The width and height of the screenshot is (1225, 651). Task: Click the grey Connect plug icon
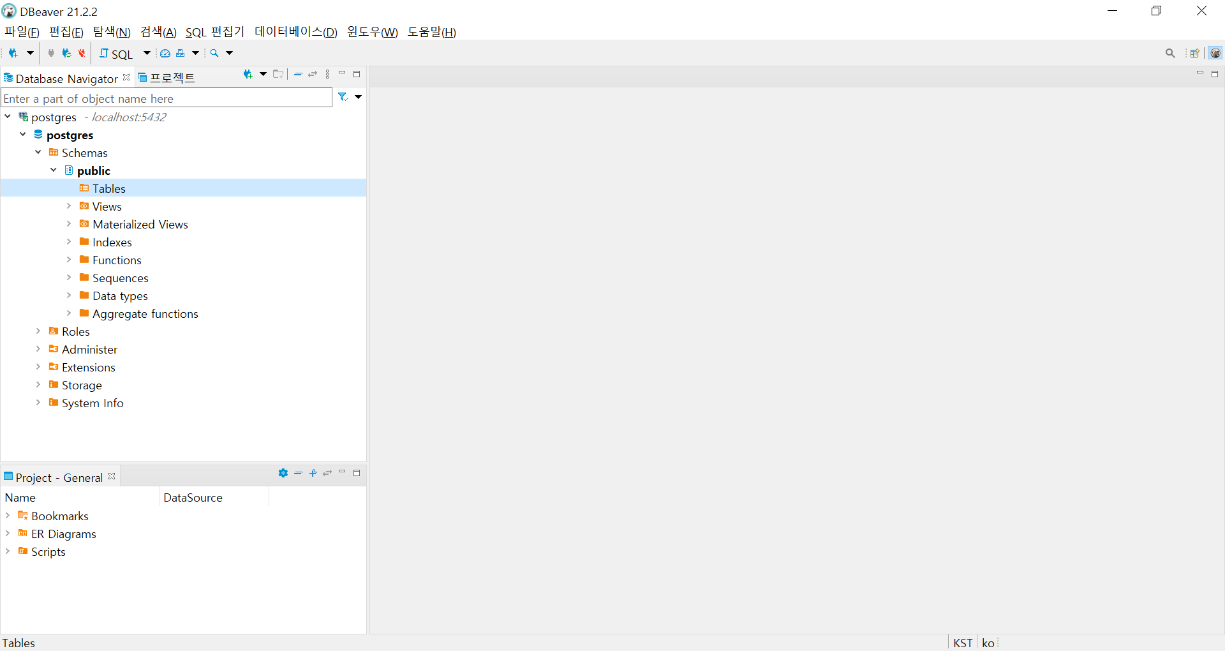pos(52,54)
